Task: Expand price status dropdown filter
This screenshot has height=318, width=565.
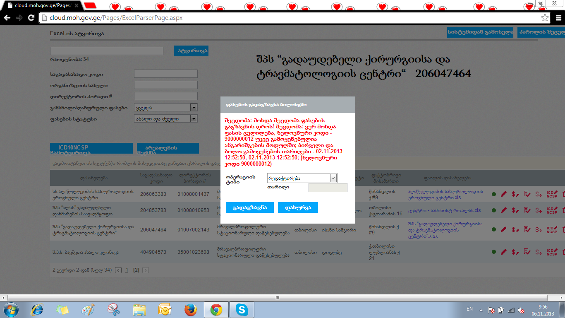Action: point(193,119)
